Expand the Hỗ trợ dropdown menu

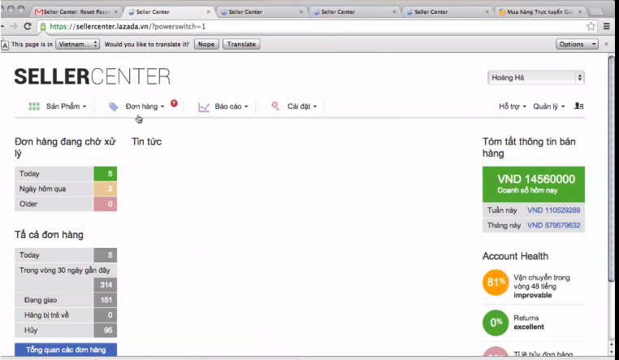(x=512, y=106)
